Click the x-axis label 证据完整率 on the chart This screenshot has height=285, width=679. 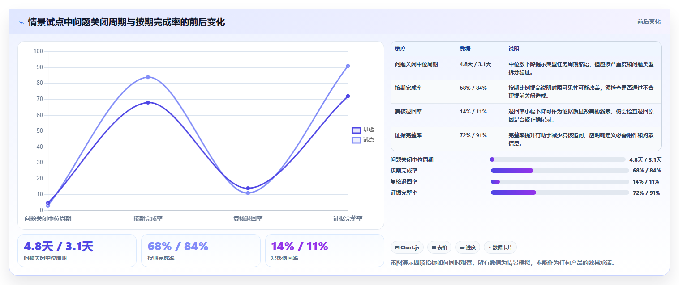(348, 218)
